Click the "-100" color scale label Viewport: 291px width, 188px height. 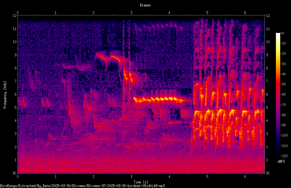pyautogui.click(x=284, y=135)
